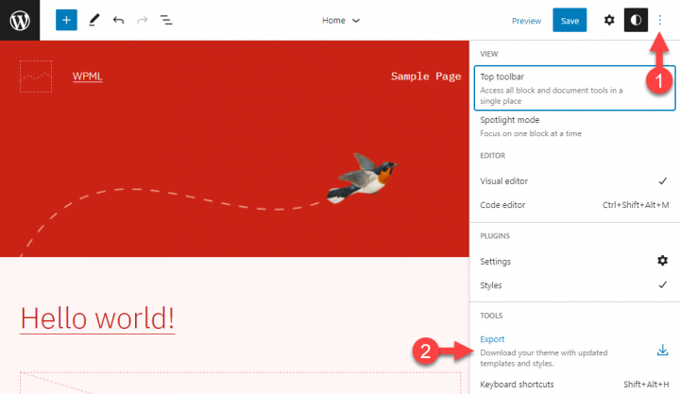Expand the Home template dropdown
This screenshot has width=680, height=394.
(x=341, y=21)
